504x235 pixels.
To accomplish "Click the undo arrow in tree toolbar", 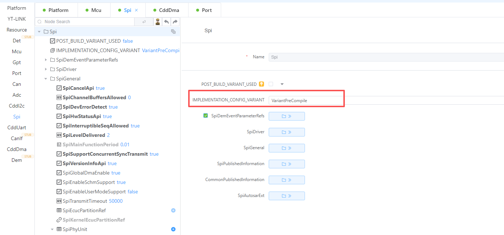I will 166,22.
